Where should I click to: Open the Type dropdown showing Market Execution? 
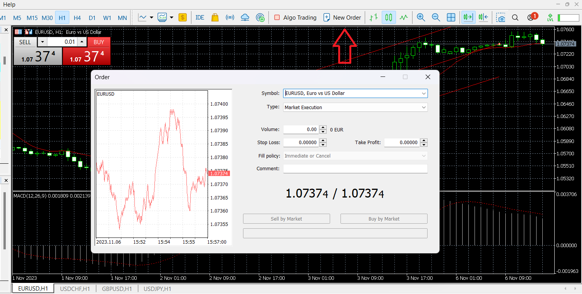424,108
